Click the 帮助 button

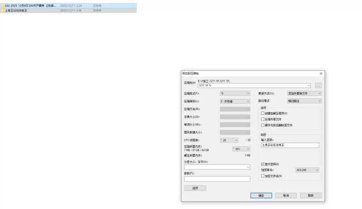click(311, 195)
